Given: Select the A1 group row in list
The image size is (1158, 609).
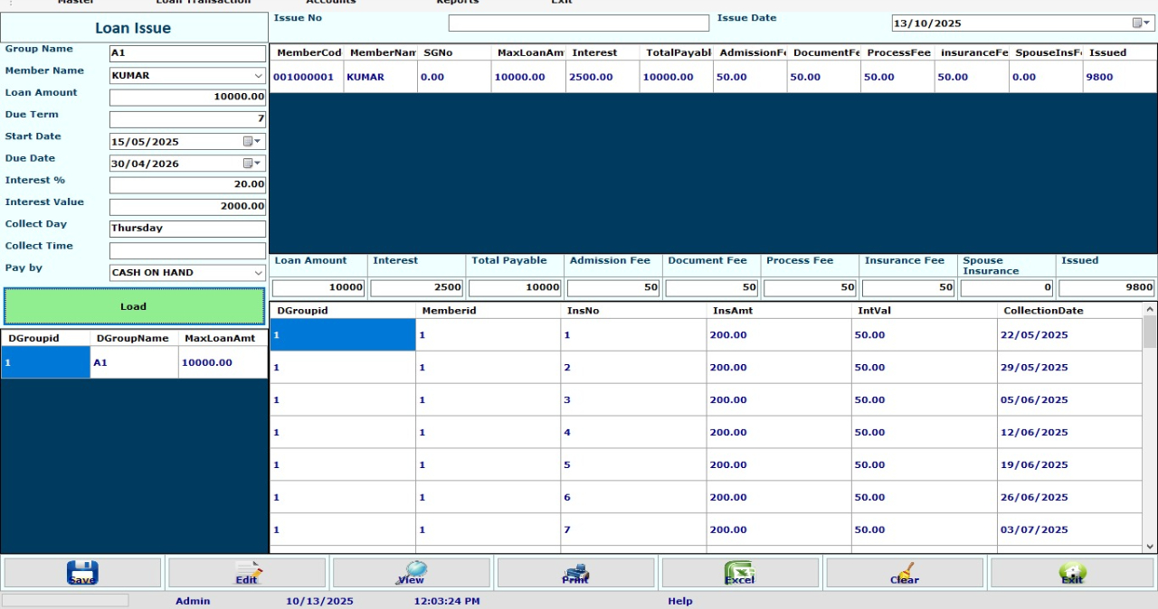Looking at the screenshot, I should 134,362.
